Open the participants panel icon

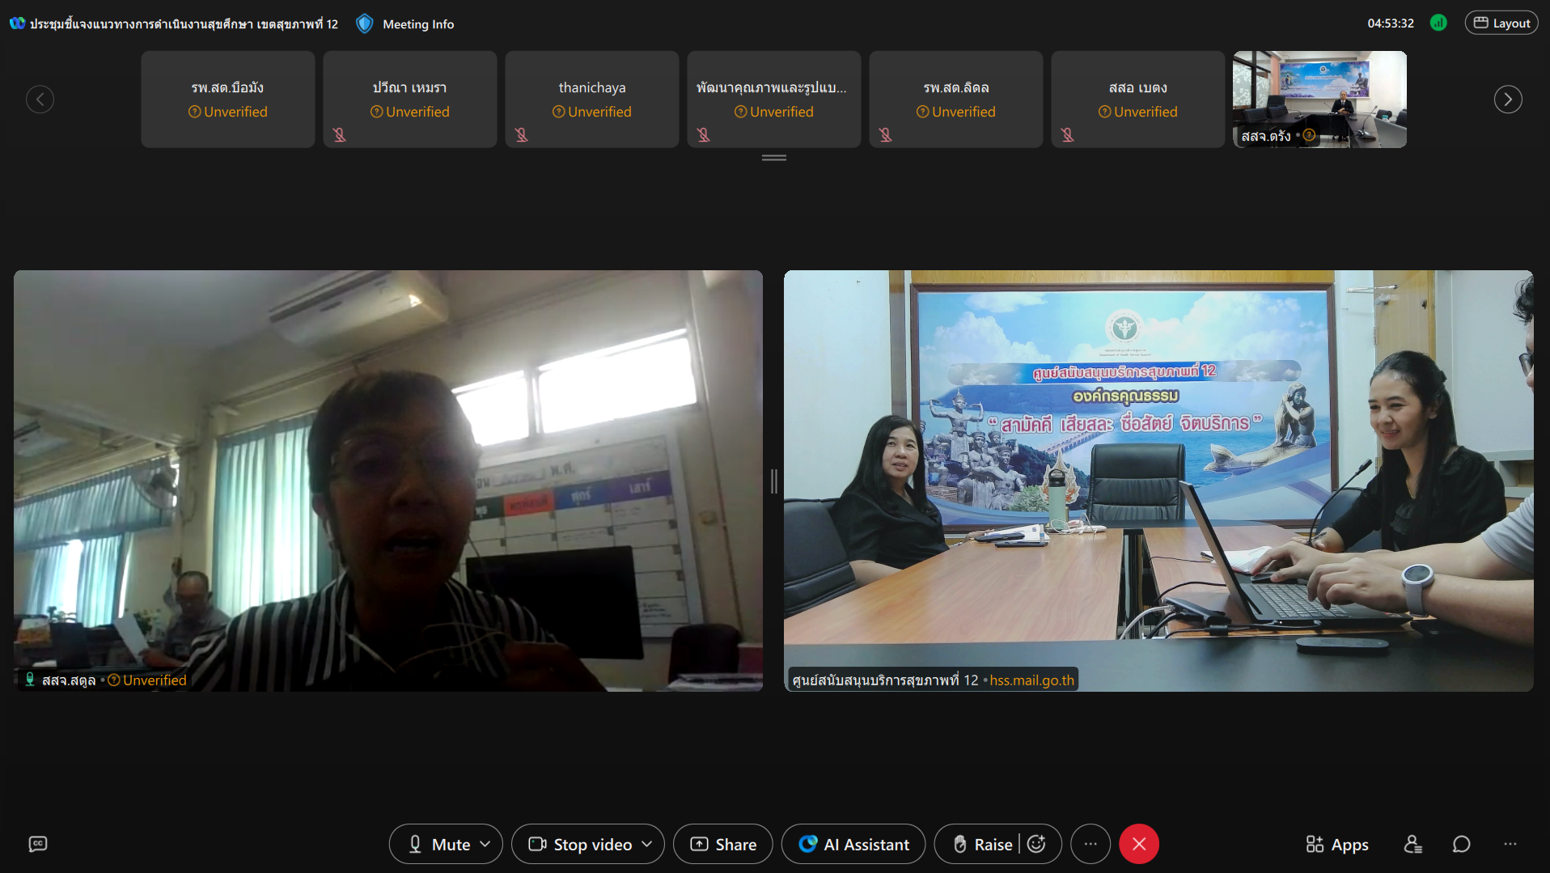click(x=1412, y=844)
